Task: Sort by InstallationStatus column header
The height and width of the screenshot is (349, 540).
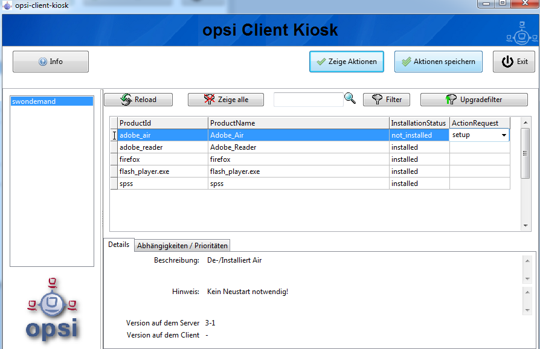Action: pos(419,123)
